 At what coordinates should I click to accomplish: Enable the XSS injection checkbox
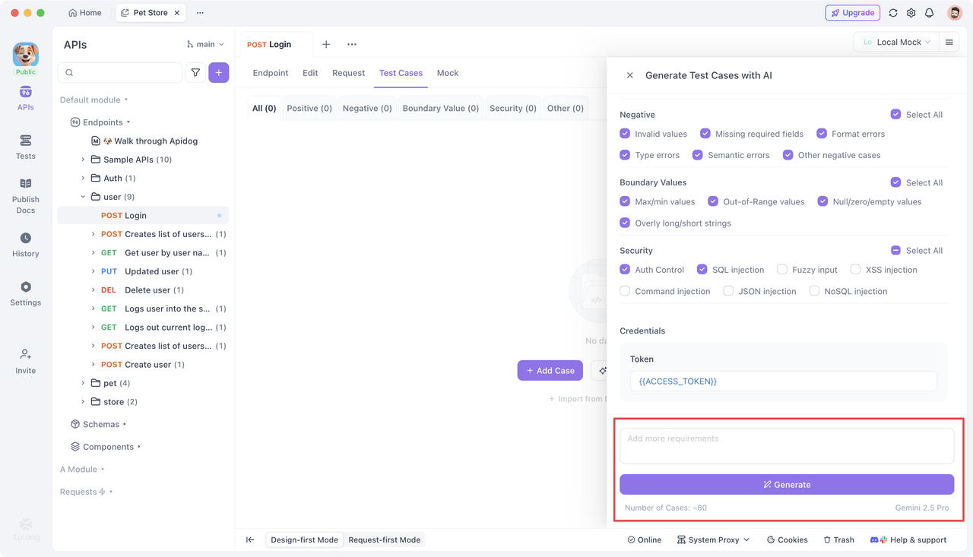point(855,270)
